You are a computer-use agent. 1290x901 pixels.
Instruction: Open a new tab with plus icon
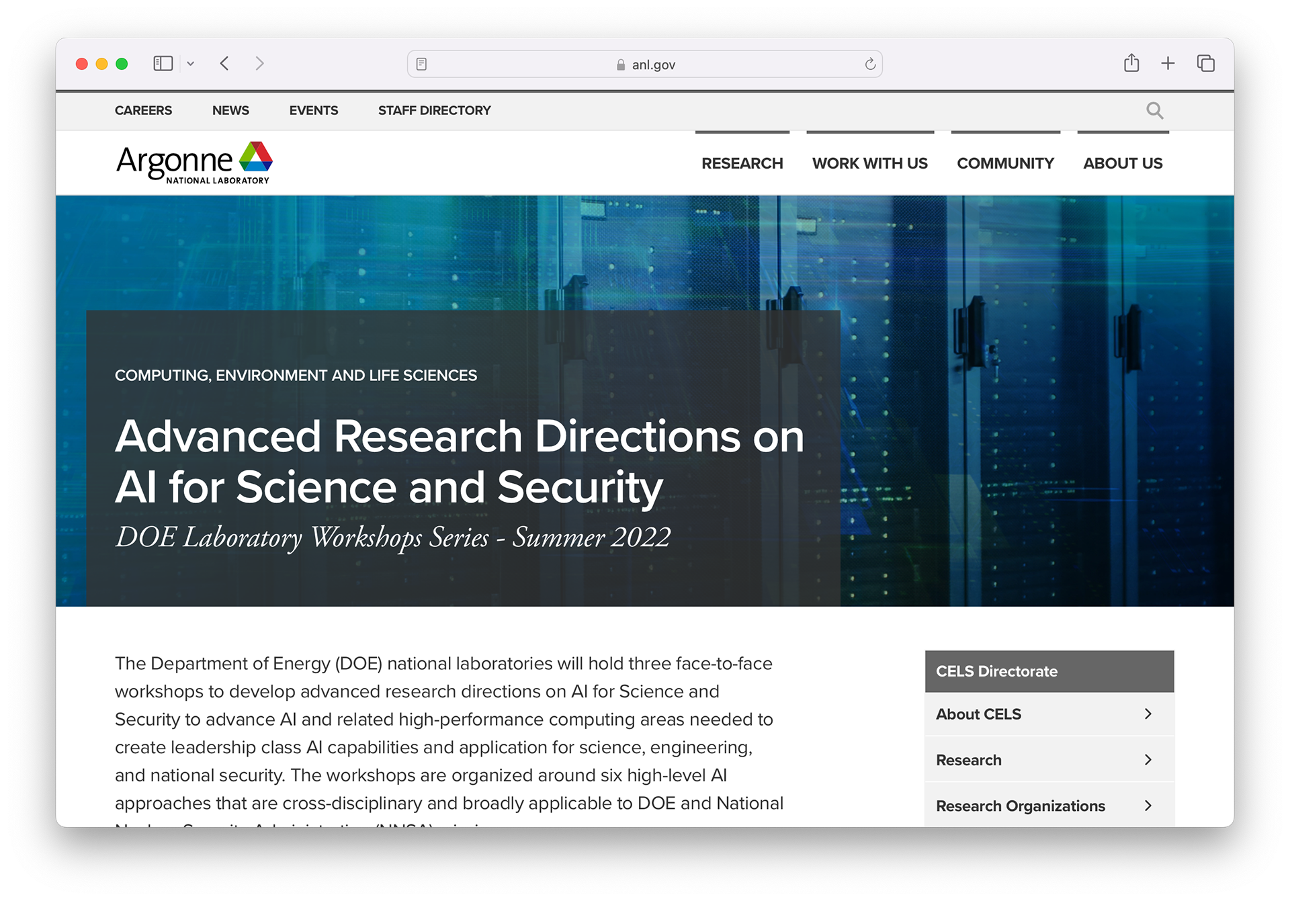[1168, 63]
